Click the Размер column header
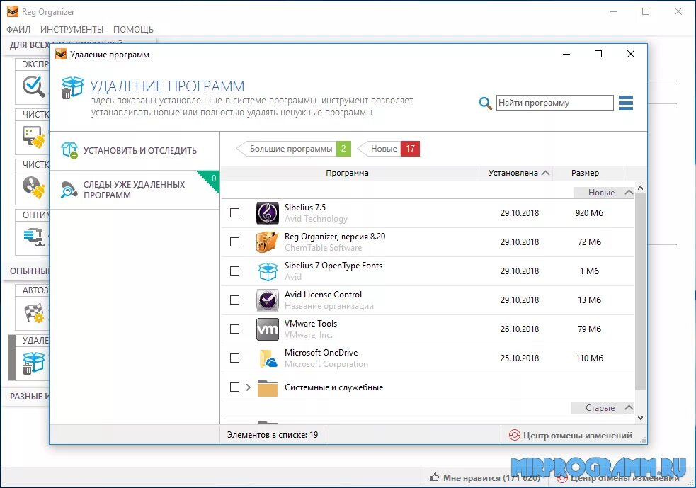This screenshot has height=488, width=696. coord(585,173)
